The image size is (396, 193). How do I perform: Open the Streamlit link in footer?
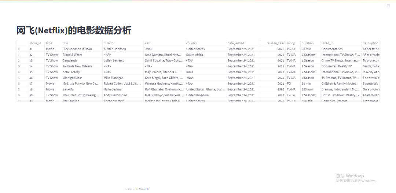(x=144, y=189)
